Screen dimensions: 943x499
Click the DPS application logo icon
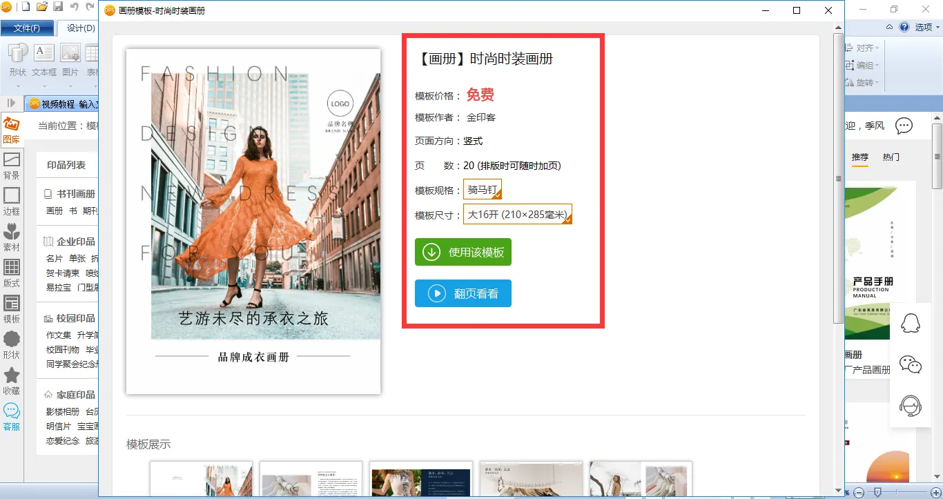tap(7, 8)
